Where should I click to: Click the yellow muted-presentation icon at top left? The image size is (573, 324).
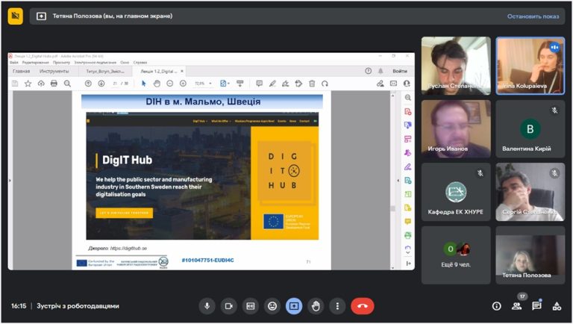click(15, 16)
